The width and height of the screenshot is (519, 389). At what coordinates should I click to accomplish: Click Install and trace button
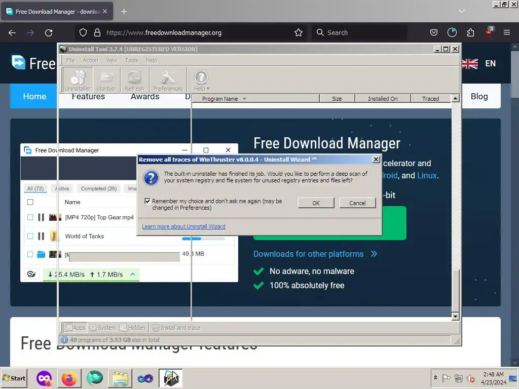tap(176, 328)
